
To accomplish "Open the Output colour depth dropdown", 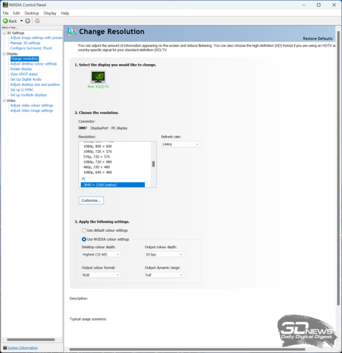I will 164,254.
